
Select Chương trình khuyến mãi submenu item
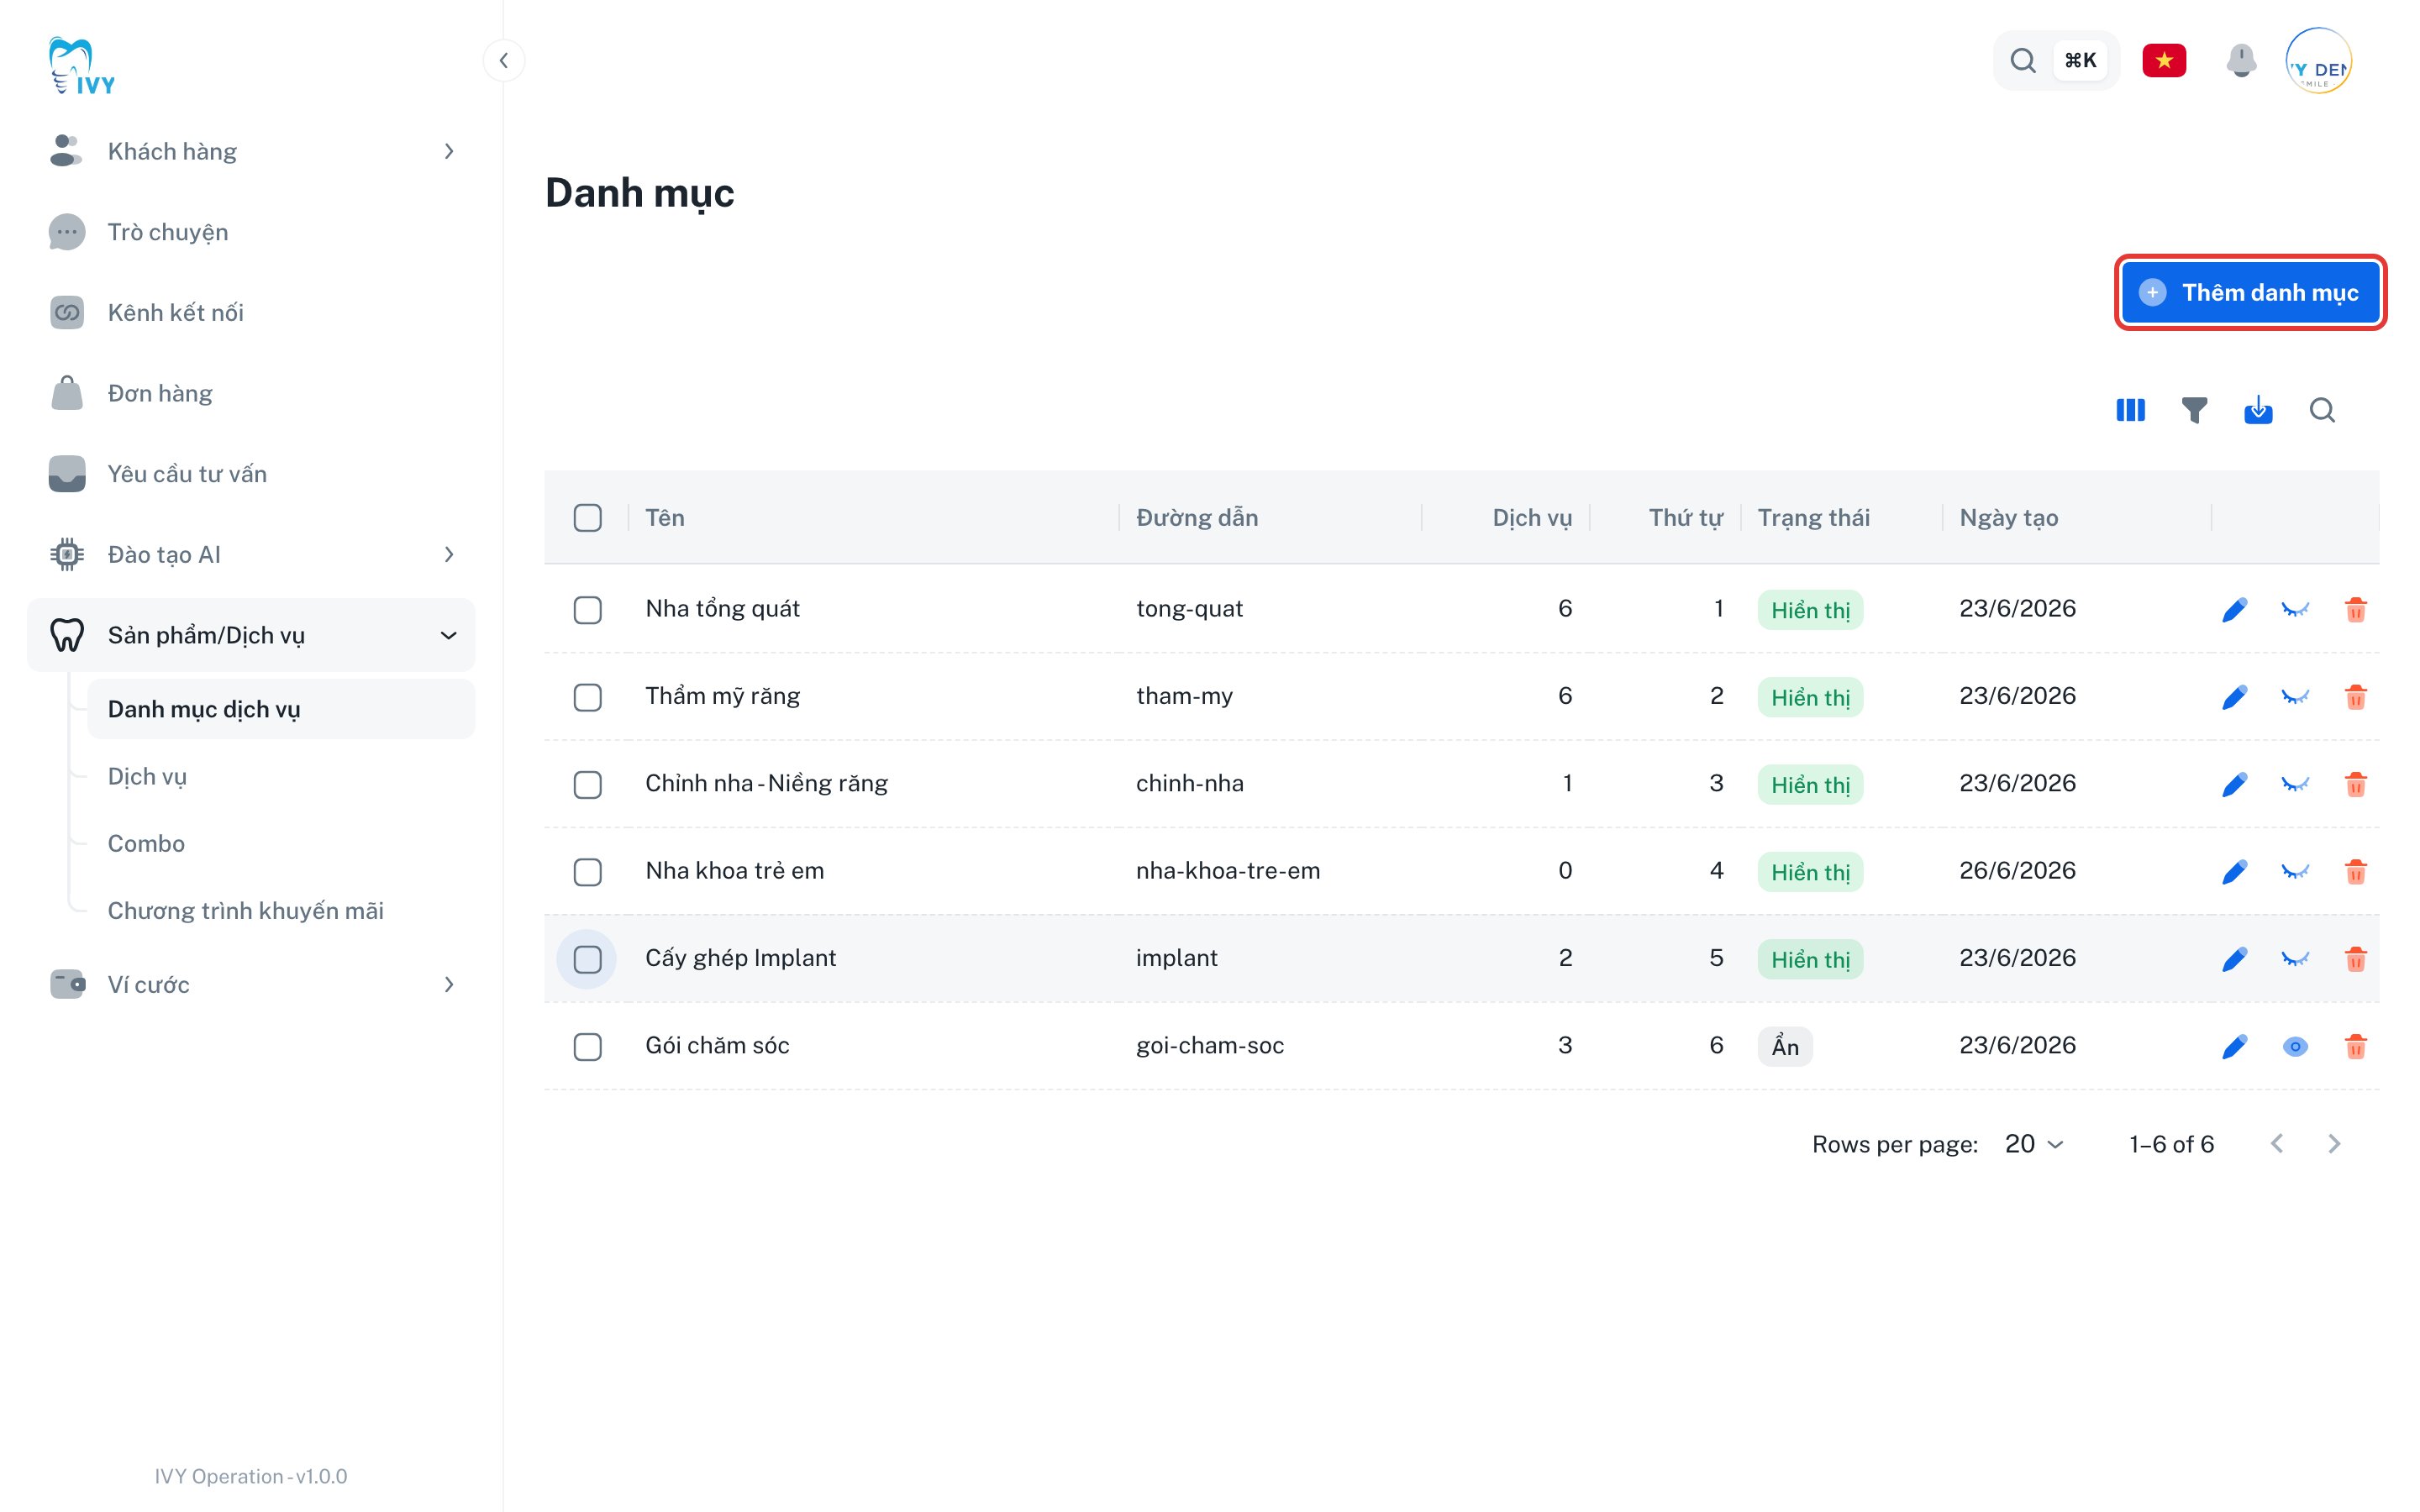pos(281,910)
